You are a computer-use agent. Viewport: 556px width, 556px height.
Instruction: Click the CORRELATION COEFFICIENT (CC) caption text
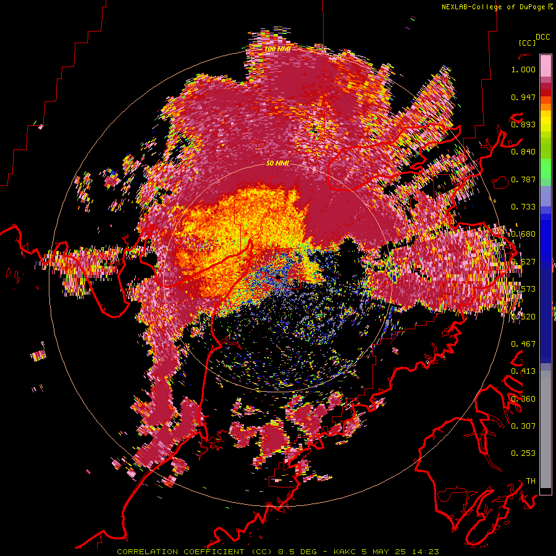click(x=195, y=552)
